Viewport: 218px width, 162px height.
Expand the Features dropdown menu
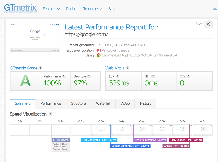pyautogui.click(x=51, y=9)
